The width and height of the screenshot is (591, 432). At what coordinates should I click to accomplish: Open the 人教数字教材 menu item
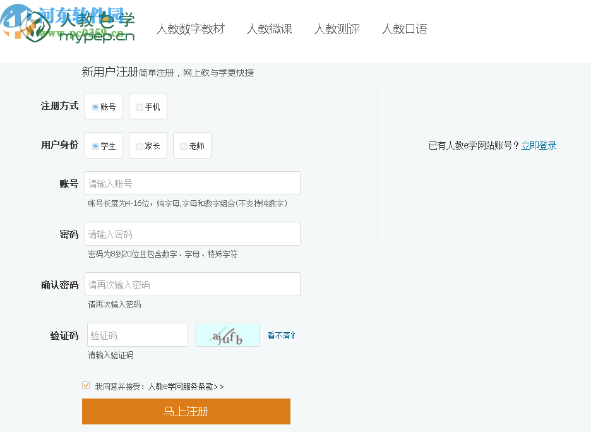point(191,29)
